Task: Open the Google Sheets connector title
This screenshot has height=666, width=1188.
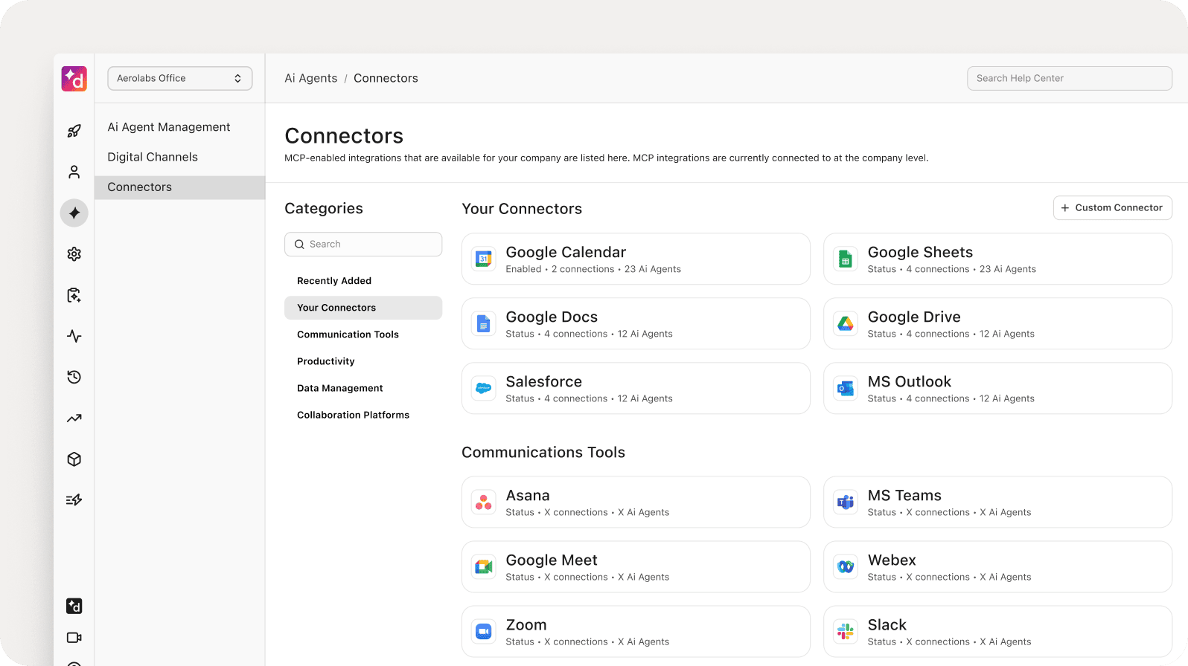Action: point(920,253)
